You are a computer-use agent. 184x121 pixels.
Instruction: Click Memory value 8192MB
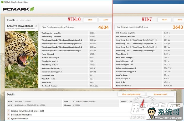[x=76, y=105]
